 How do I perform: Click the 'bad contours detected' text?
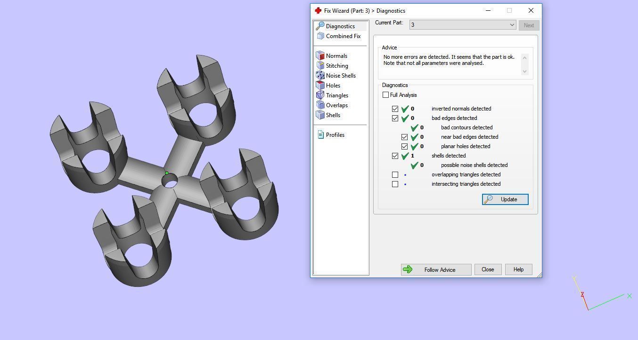pos(466,127)
